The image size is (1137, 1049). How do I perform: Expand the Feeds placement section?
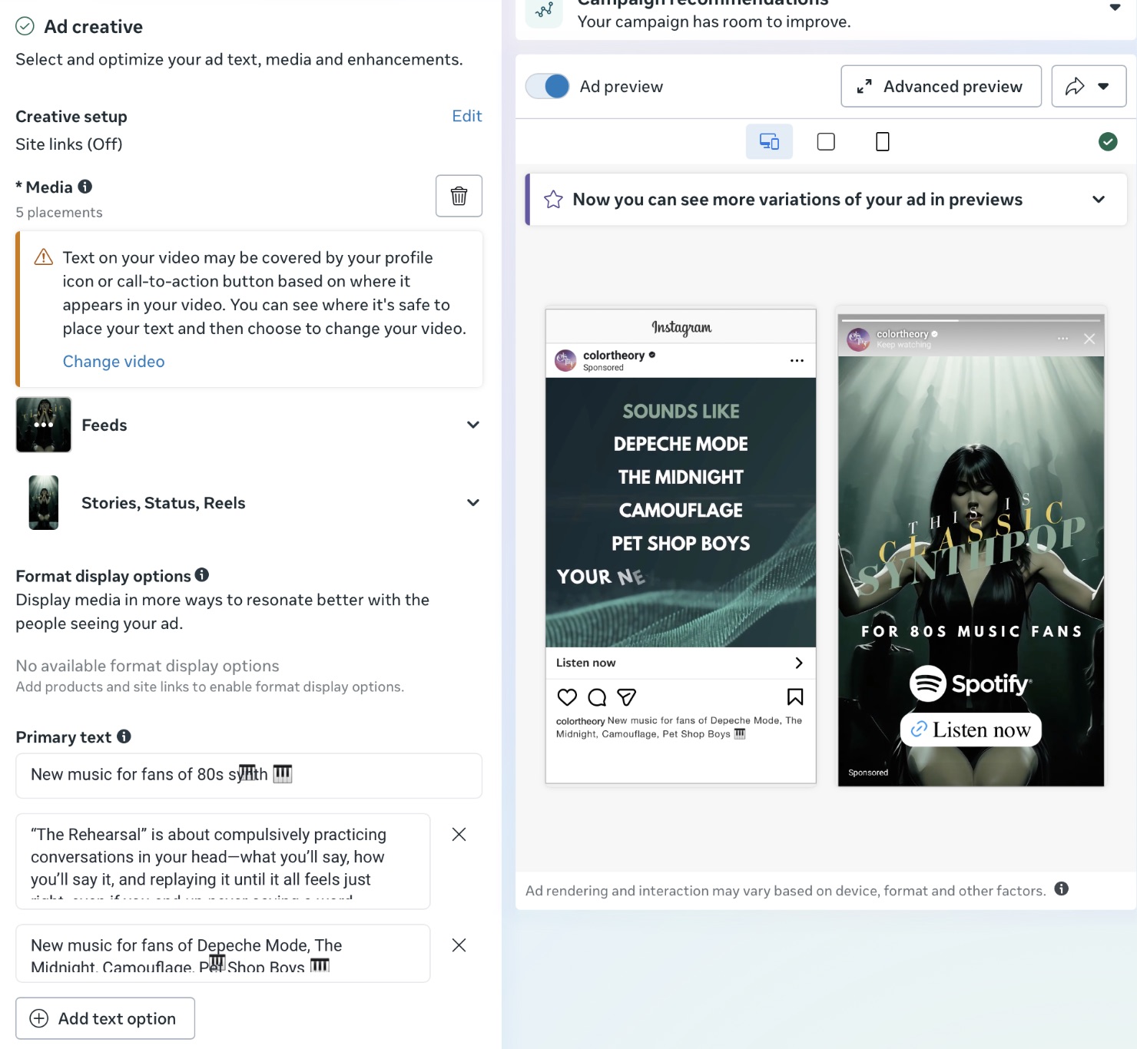[473, 425]
